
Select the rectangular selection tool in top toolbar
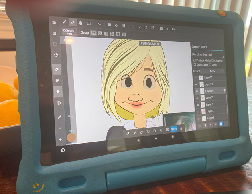pyautogui.click(x=133, y=26)
